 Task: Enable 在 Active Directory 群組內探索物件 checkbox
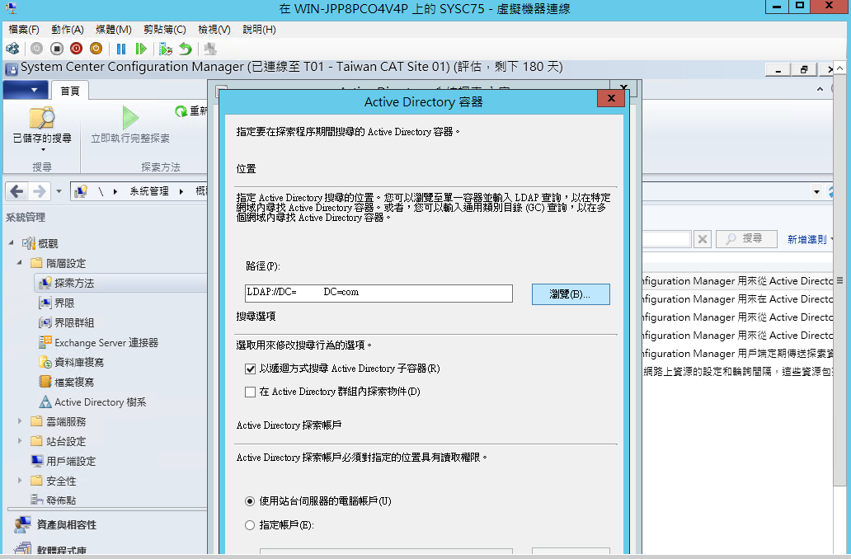point(250,392)
